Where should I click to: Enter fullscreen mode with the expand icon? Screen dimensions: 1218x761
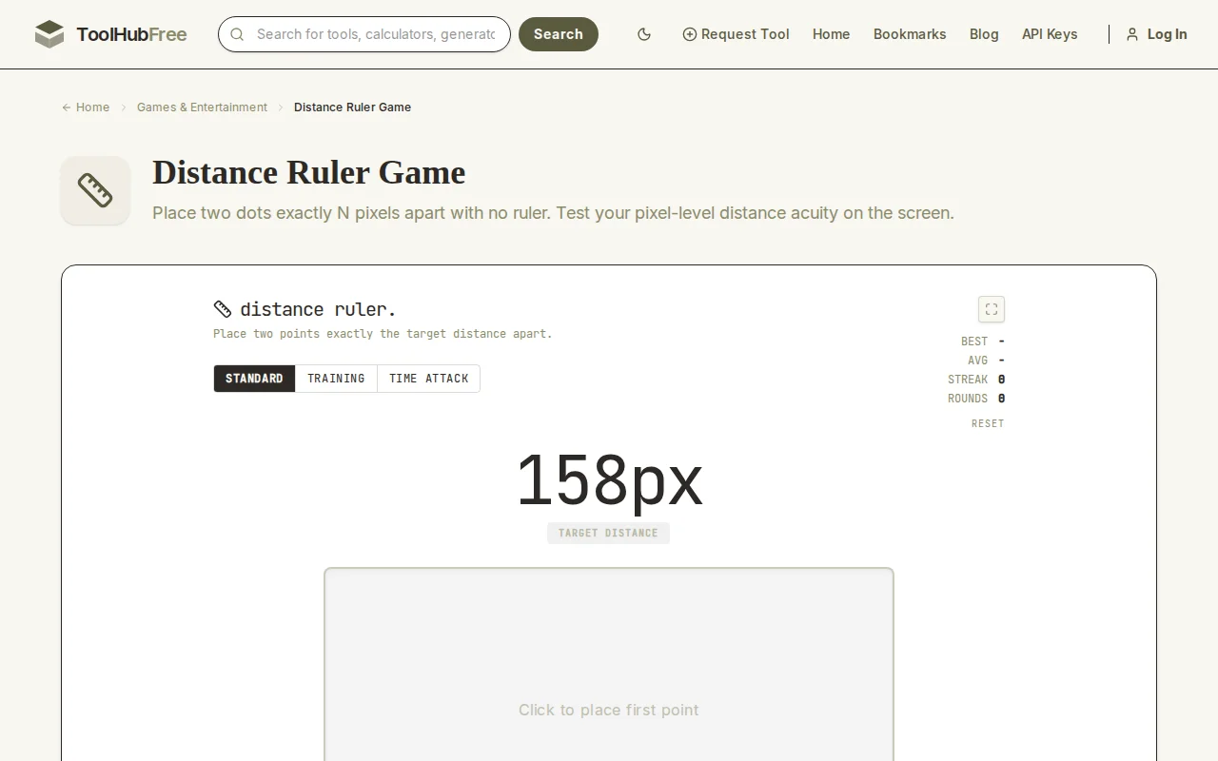(x=992, y=309)
